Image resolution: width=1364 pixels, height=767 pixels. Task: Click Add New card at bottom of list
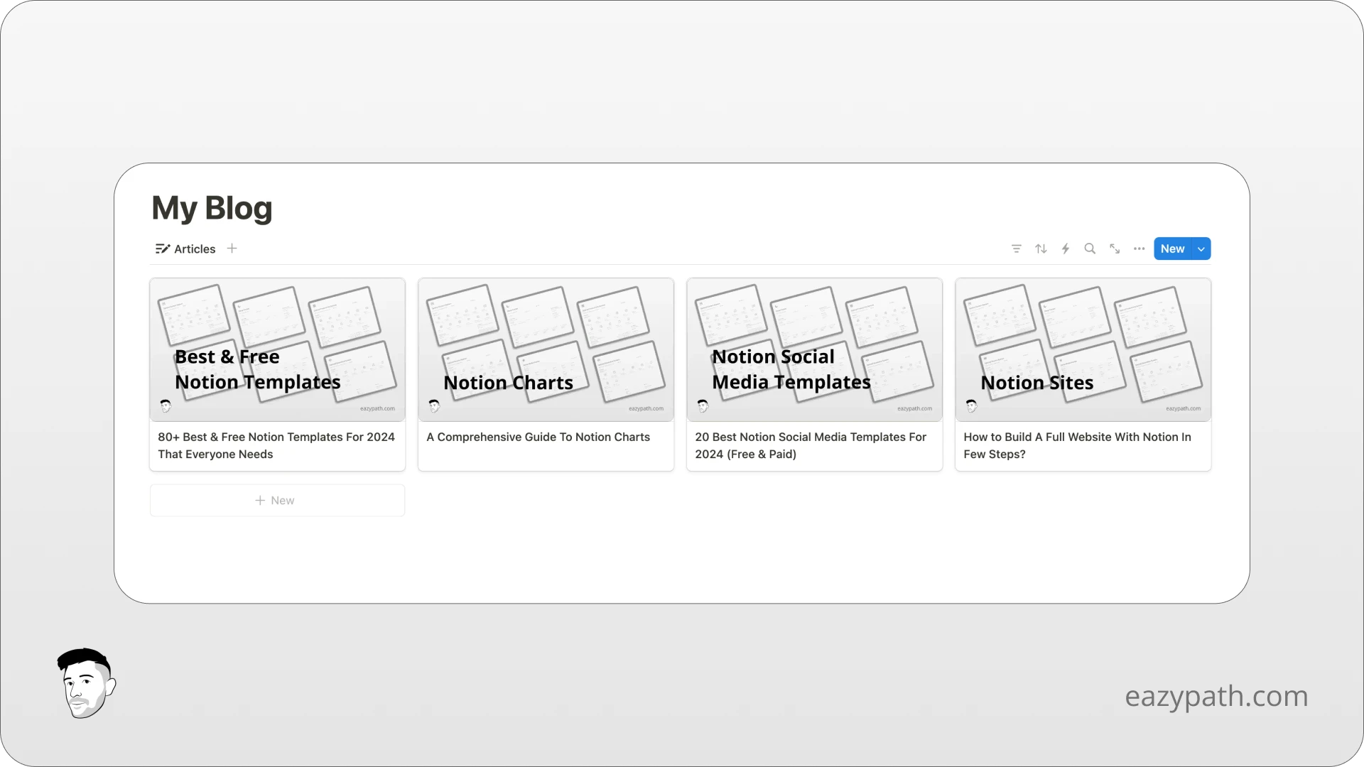click(276, 499)
